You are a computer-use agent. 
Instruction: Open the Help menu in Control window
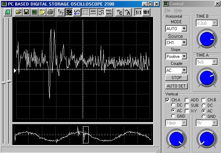pos(178,11)
